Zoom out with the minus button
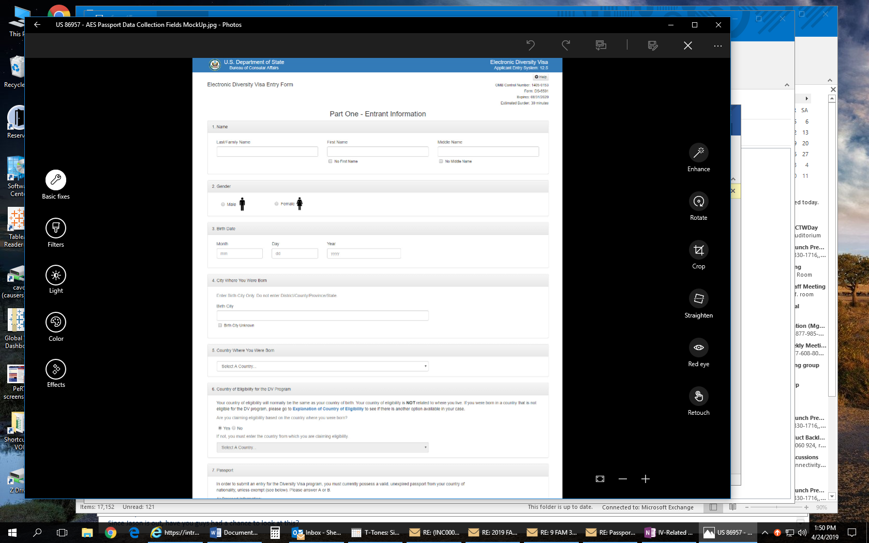 pyautogui.click(x=623, y=479)
